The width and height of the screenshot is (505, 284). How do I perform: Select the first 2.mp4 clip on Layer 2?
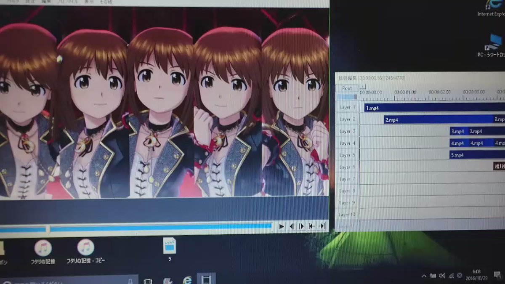(x=438, y=120)
